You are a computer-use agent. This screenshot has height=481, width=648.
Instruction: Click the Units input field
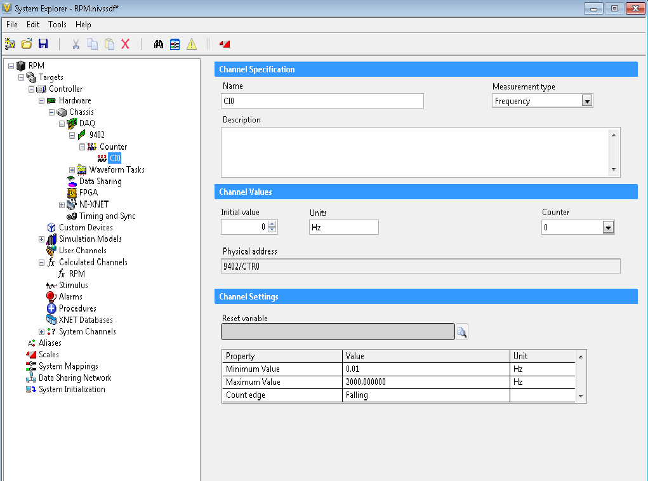click(x=344, y=227)
